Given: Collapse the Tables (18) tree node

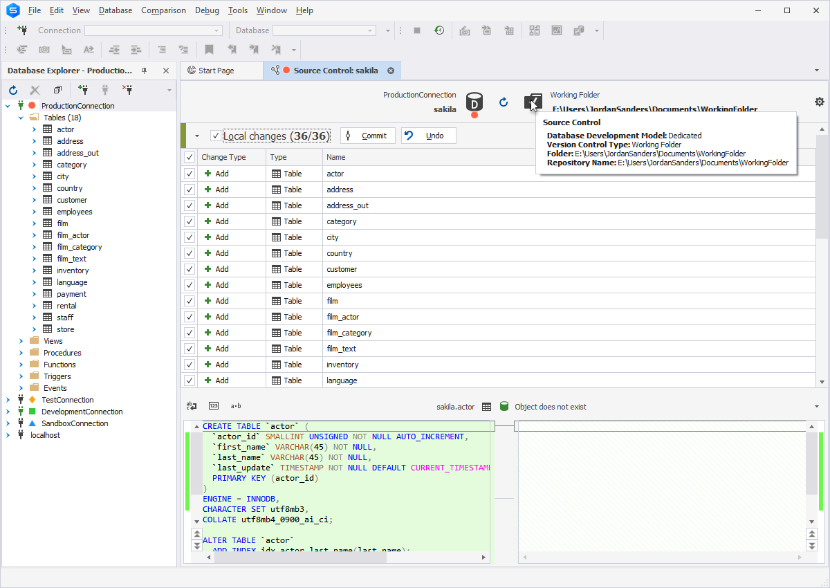Looking at the screenshot, I should tap(22, 118).
